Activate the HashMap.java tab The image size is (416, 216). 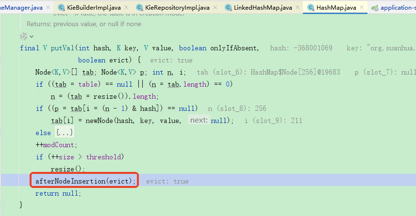336,8
